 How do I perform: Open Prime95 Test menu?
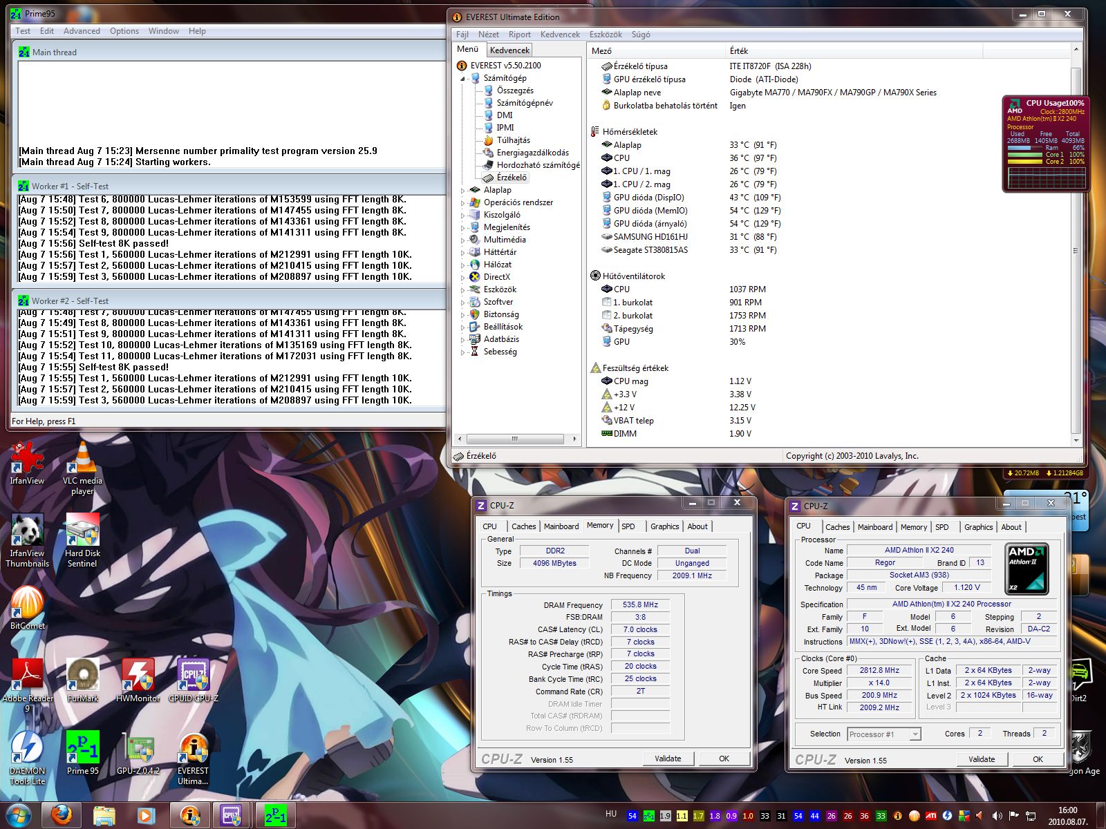pyautogui.click(x=23, y=31)
